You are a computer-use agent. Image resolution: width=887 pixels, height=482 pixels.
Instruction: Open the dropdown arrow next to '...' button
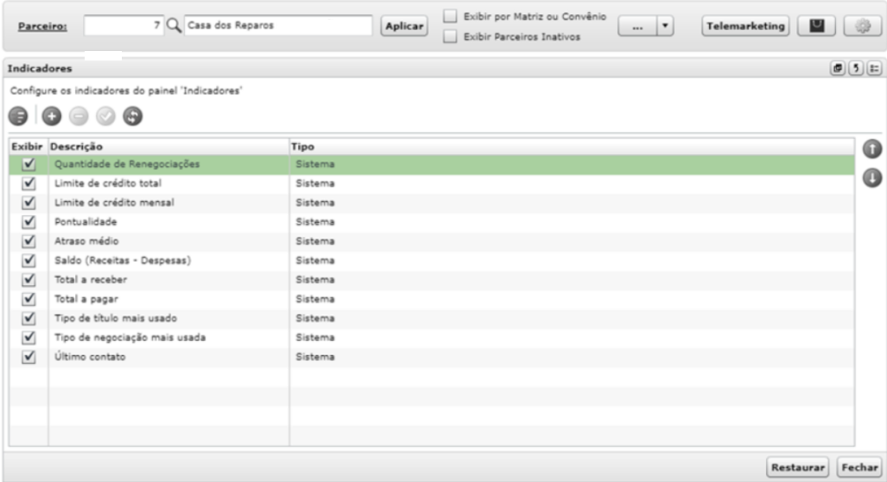665,26
